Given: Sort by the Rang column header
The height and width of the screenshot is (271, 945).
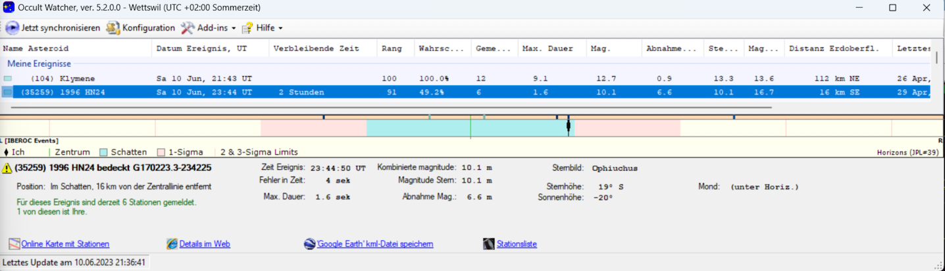Looking at the screenshot, I should [392, 49].
